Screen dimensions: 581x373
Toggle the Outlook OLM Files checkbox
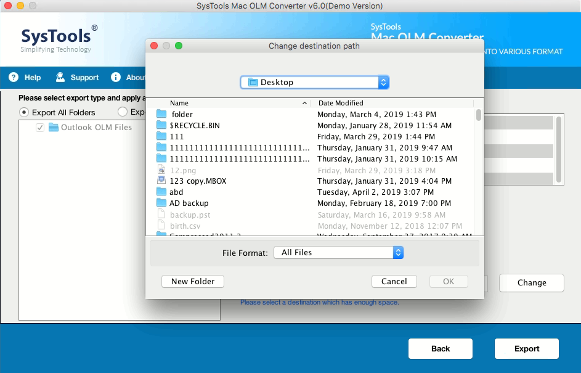(x=40, y=128)
